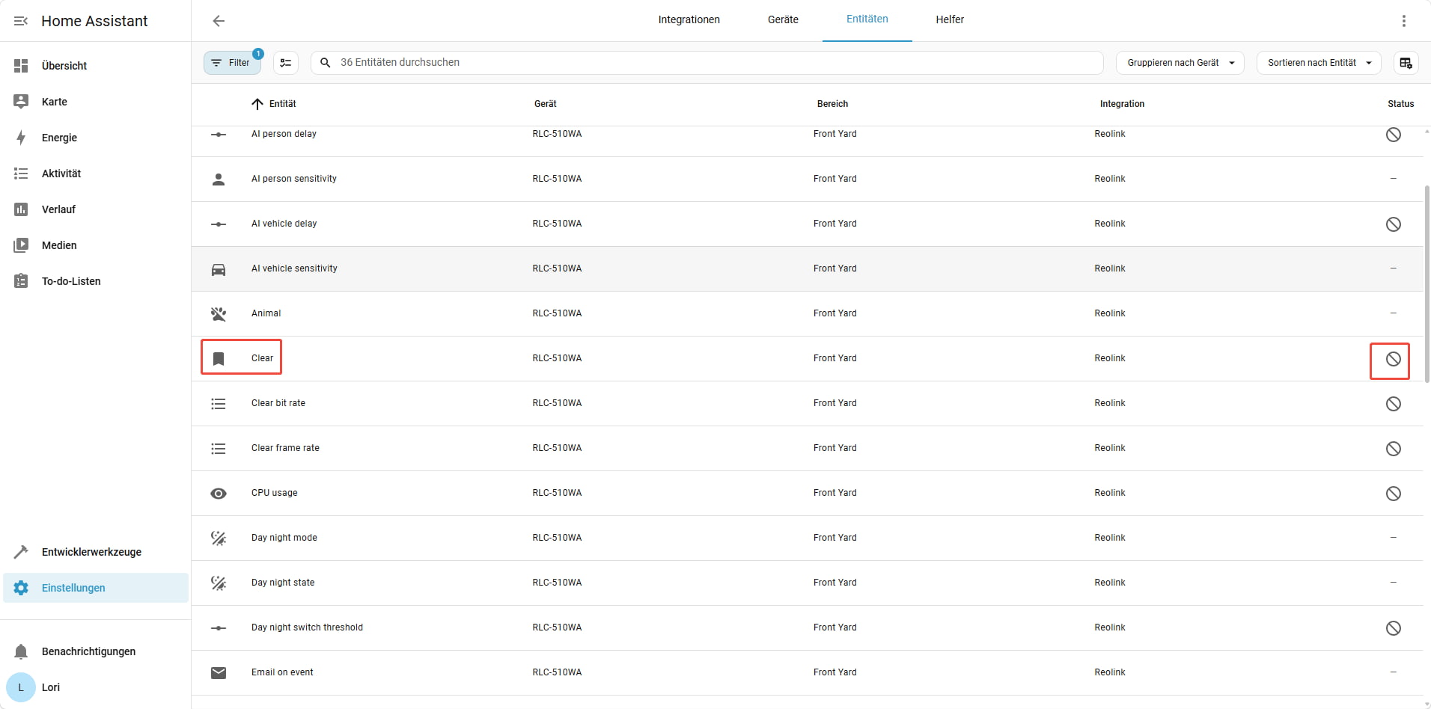The height and width of the screenshot is (709, 1431).
Task: Click disabled status icon for AI vehicle delay
Action: 1393,224
